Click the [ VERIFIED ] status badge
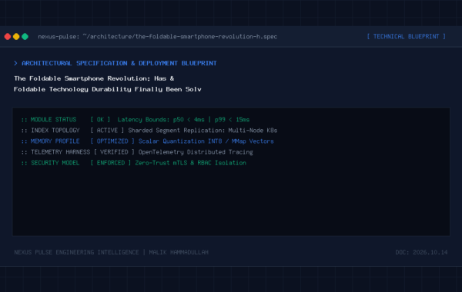462x292 pixels. [x=114, y=152]
